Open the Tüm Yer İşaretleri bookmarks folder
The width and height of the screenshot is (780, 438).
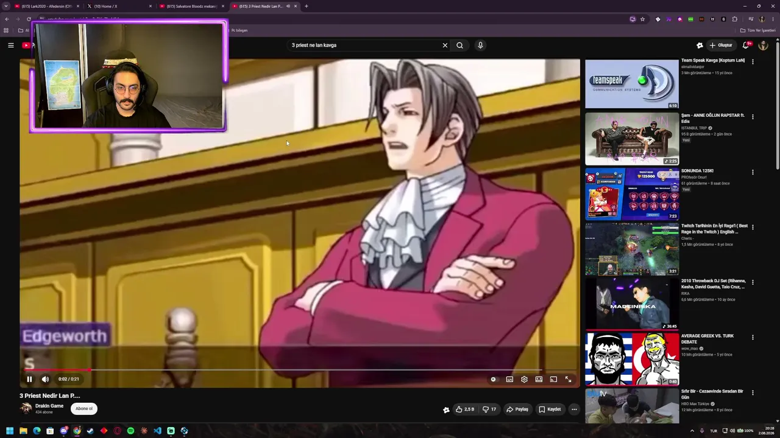757,30
